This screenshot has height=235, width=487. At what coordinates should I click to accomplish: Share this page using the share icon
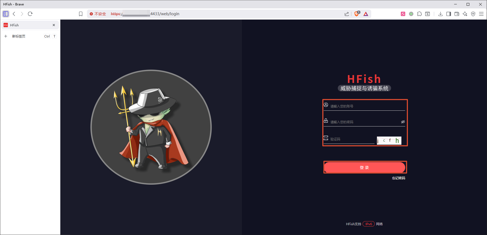pos(347,14)
